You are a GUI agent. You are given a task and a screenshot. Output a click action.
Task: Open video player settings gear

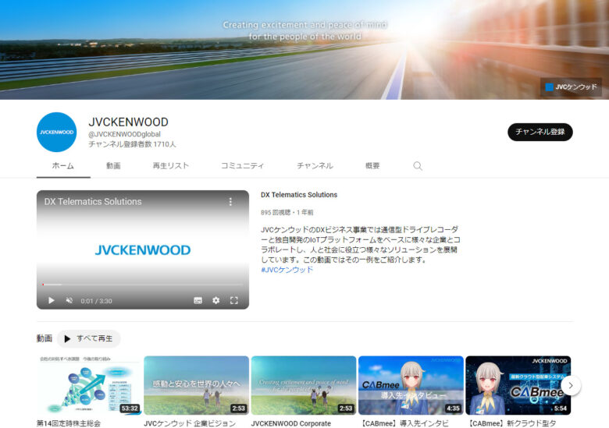coord(216,300)
